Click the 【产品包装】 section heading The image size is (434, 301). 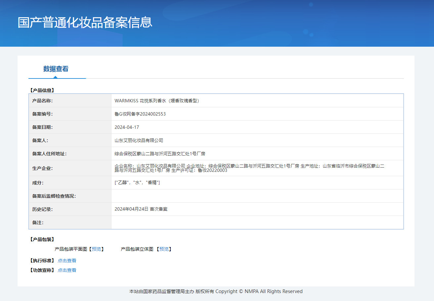pos(42,239)
